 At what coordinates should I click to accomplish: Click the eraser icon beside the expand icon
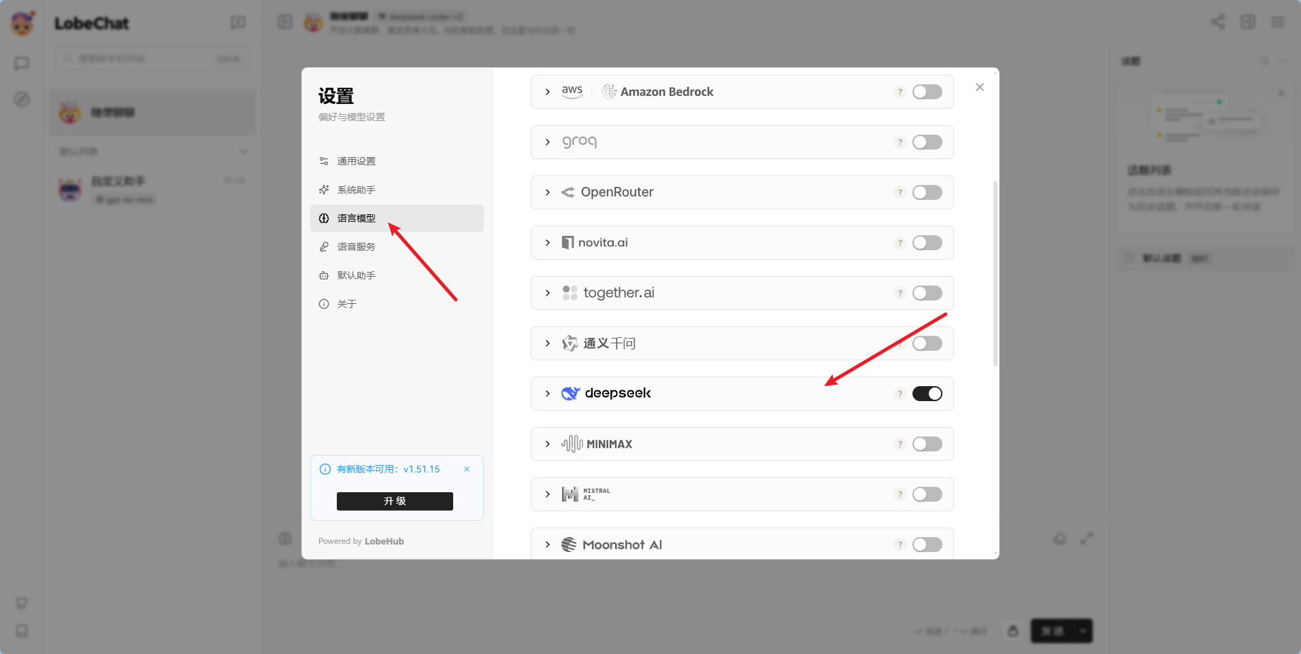1059,538
